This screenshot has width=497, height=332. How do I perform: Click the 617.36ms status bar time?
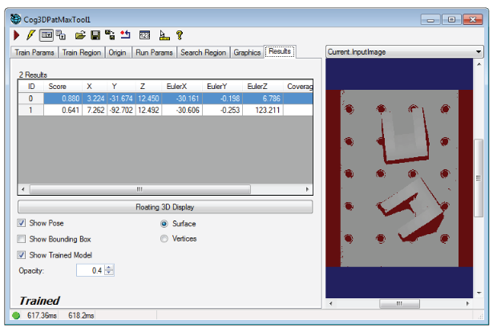tap(42, 315)
